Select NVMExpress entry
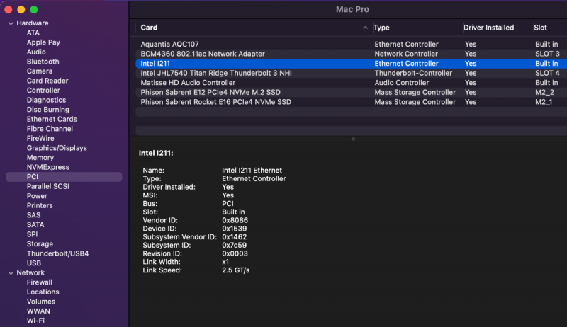 (x=47, y=167)
